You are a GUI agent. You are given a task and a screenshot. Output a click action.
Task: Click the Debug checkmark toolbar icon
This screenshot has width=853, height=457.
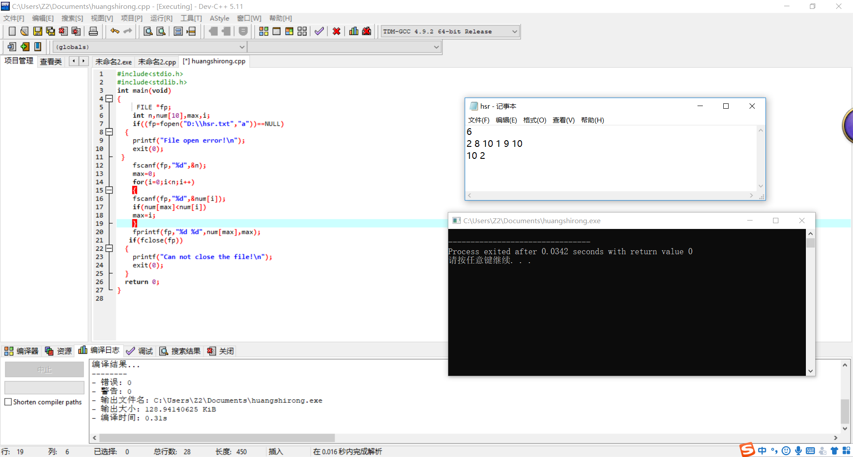(x=319, y=31)
